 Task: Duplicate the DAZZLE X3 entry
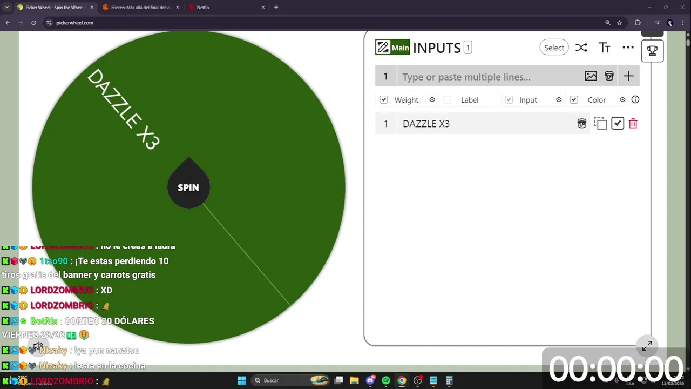[600, 124]
